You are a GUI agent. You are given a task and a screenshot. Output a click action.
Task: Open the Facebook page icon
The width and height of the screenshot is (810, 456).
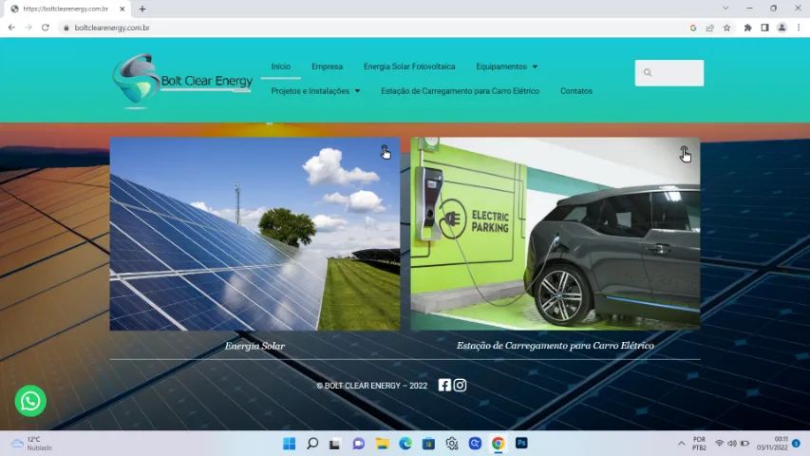click(x=444, y=385)
